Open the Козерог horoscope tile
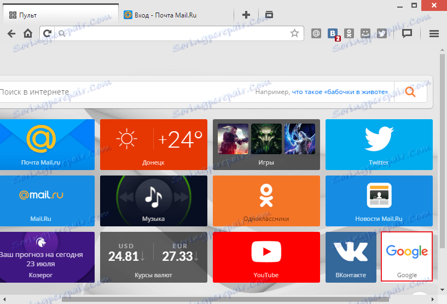The image size is (447, 304). click(x=47, y=257)
